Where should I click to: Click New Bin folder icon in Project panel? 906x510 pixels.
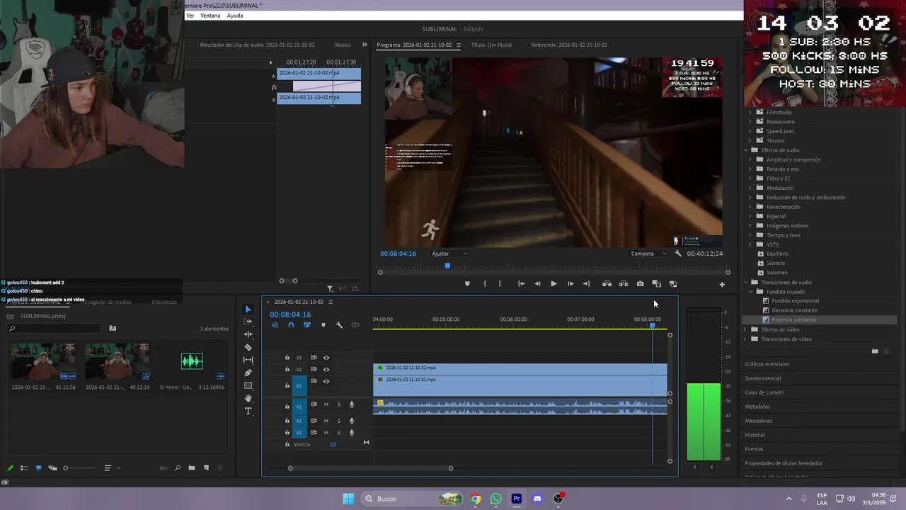point(191,467)
